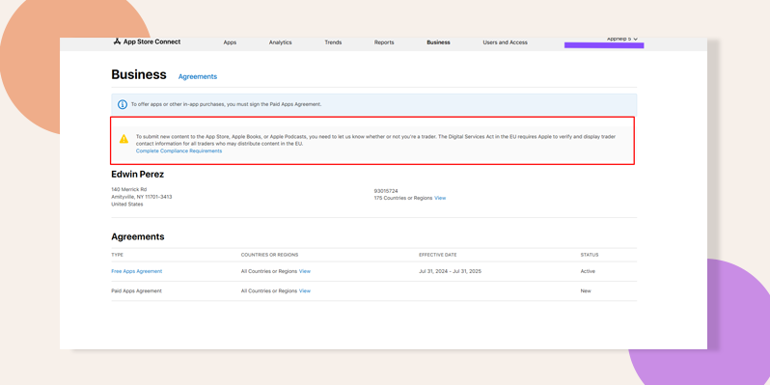The height and width of the screenshot is (385, 770).
Task: Open the Apps menu
Action: (230, 42)
